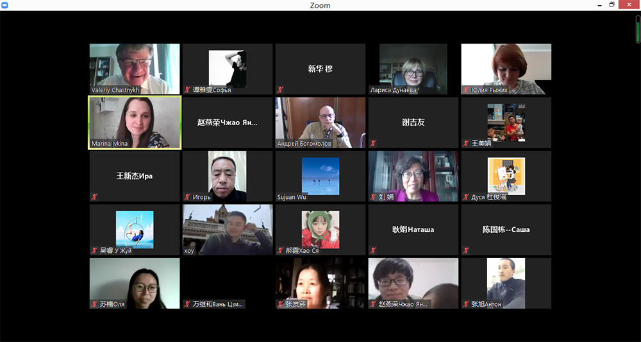Click 吴睿 У Жуй's profile picture
Image resolution: width=641 pixels, height=342 pixels.
click(x=135, y=229)
